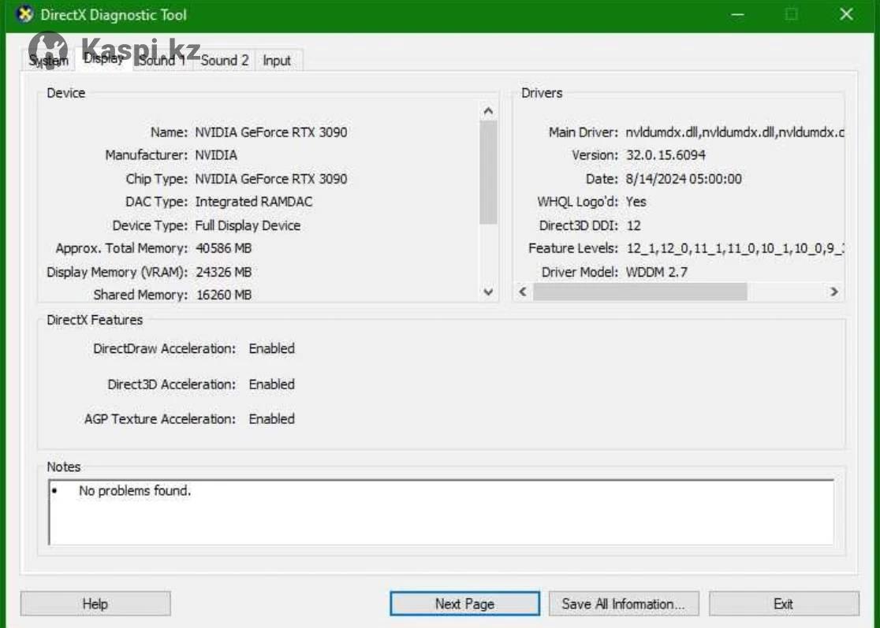
Task: Click the No problems found note
Action: point(135,491)
